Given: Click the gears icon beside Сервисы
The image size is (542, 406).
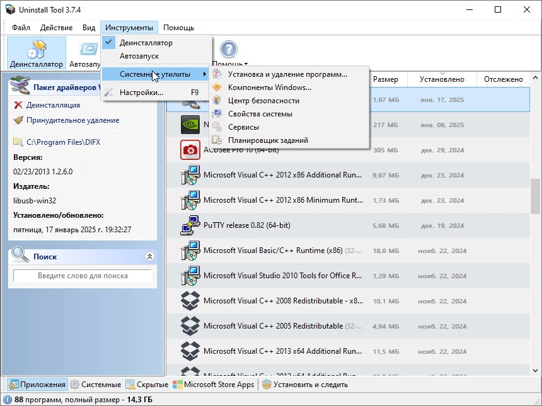Looking at the screenshot, I should click(x=217, y=127).
